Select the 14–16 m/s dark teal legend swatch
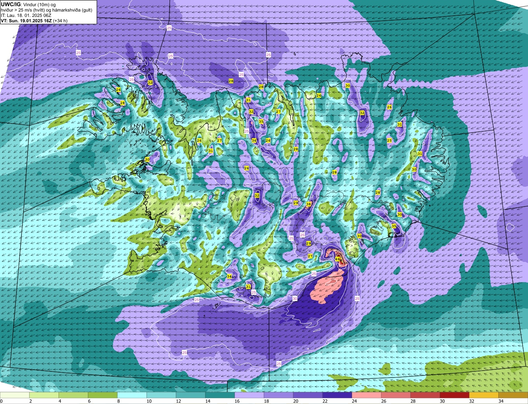Viewport: 528px width, 404px height. (x=219, y=395)
